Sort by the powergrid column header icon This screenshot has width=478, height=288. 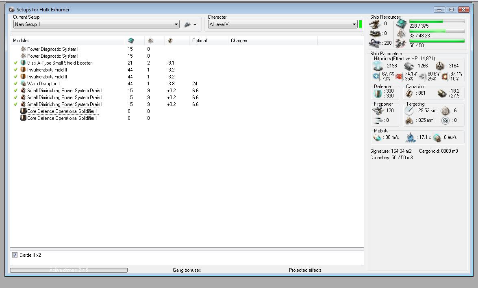150,41
